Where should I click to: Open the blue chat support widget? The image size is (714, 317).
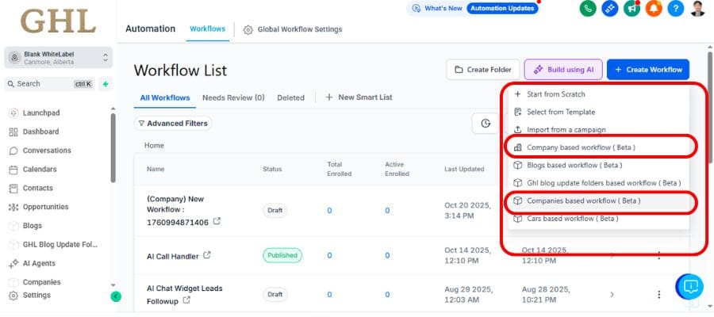coord(689,286)
